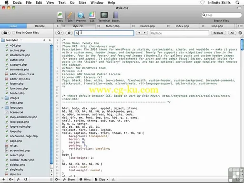Click in the Replace text field
The height and width of the screenshot is (183, 244).
tap(179, 33)
